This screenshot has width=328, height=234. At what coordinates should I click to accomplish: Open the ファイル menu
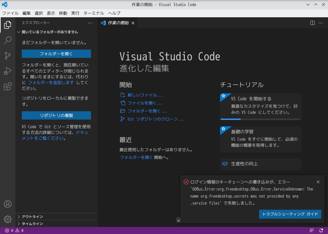(10, 13)
